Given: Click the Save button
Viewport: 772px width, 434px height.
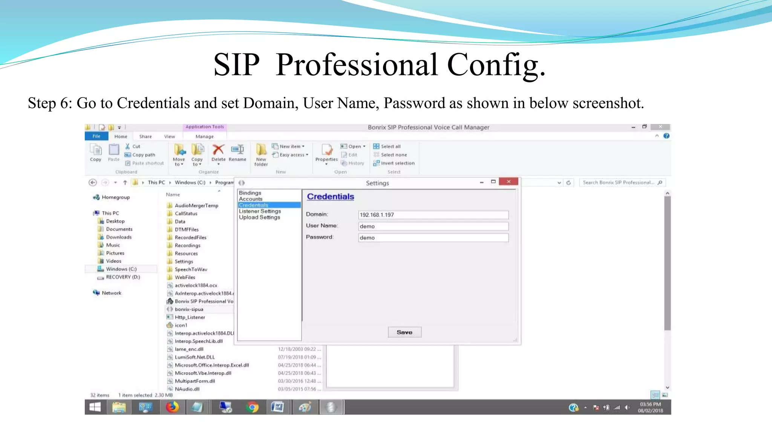Looking at the screenshot, I should click(x=404, y=332).
